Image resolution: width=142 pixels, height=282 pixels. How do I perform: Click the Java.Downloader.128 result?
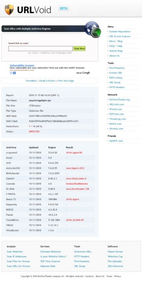pyautogui.click(x=77, y=189)
